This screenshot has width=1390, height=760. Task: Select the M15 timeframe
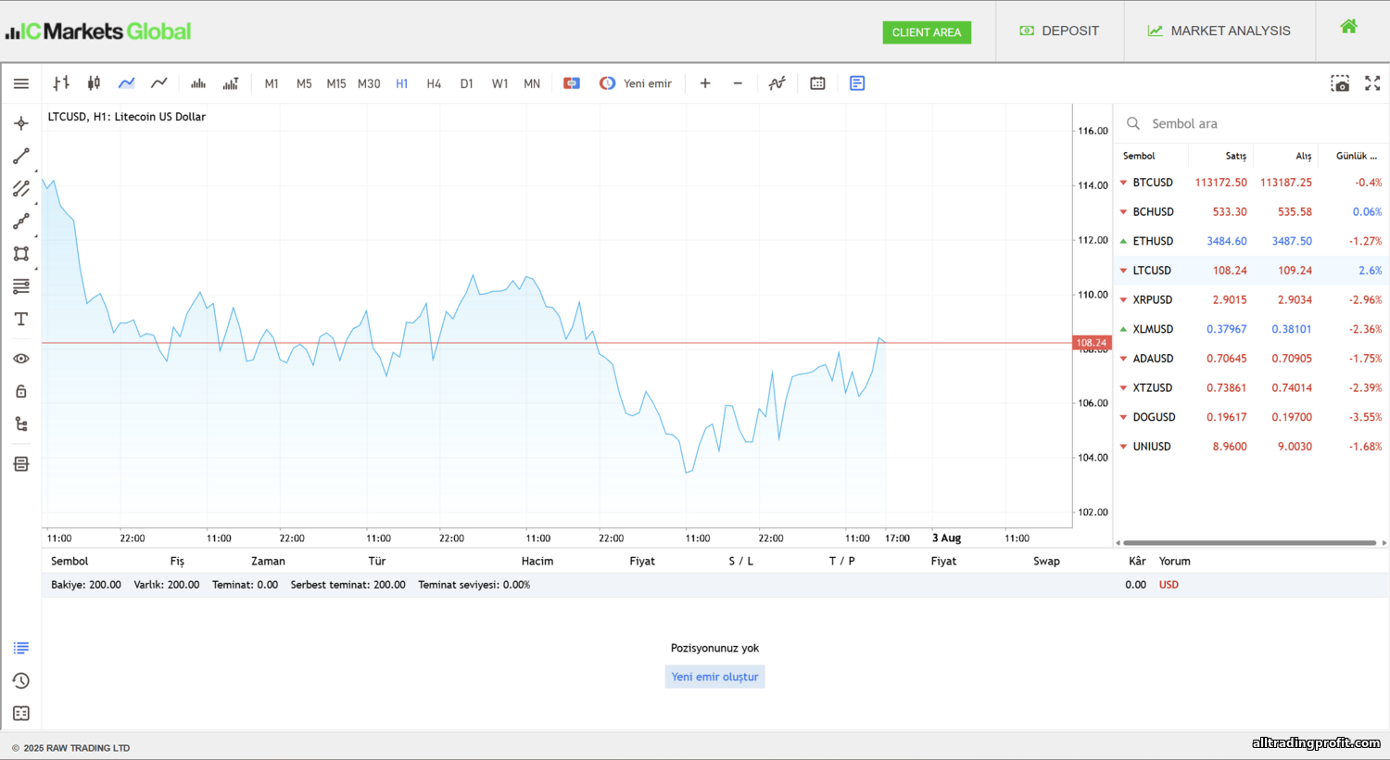(x=335, y=83)
